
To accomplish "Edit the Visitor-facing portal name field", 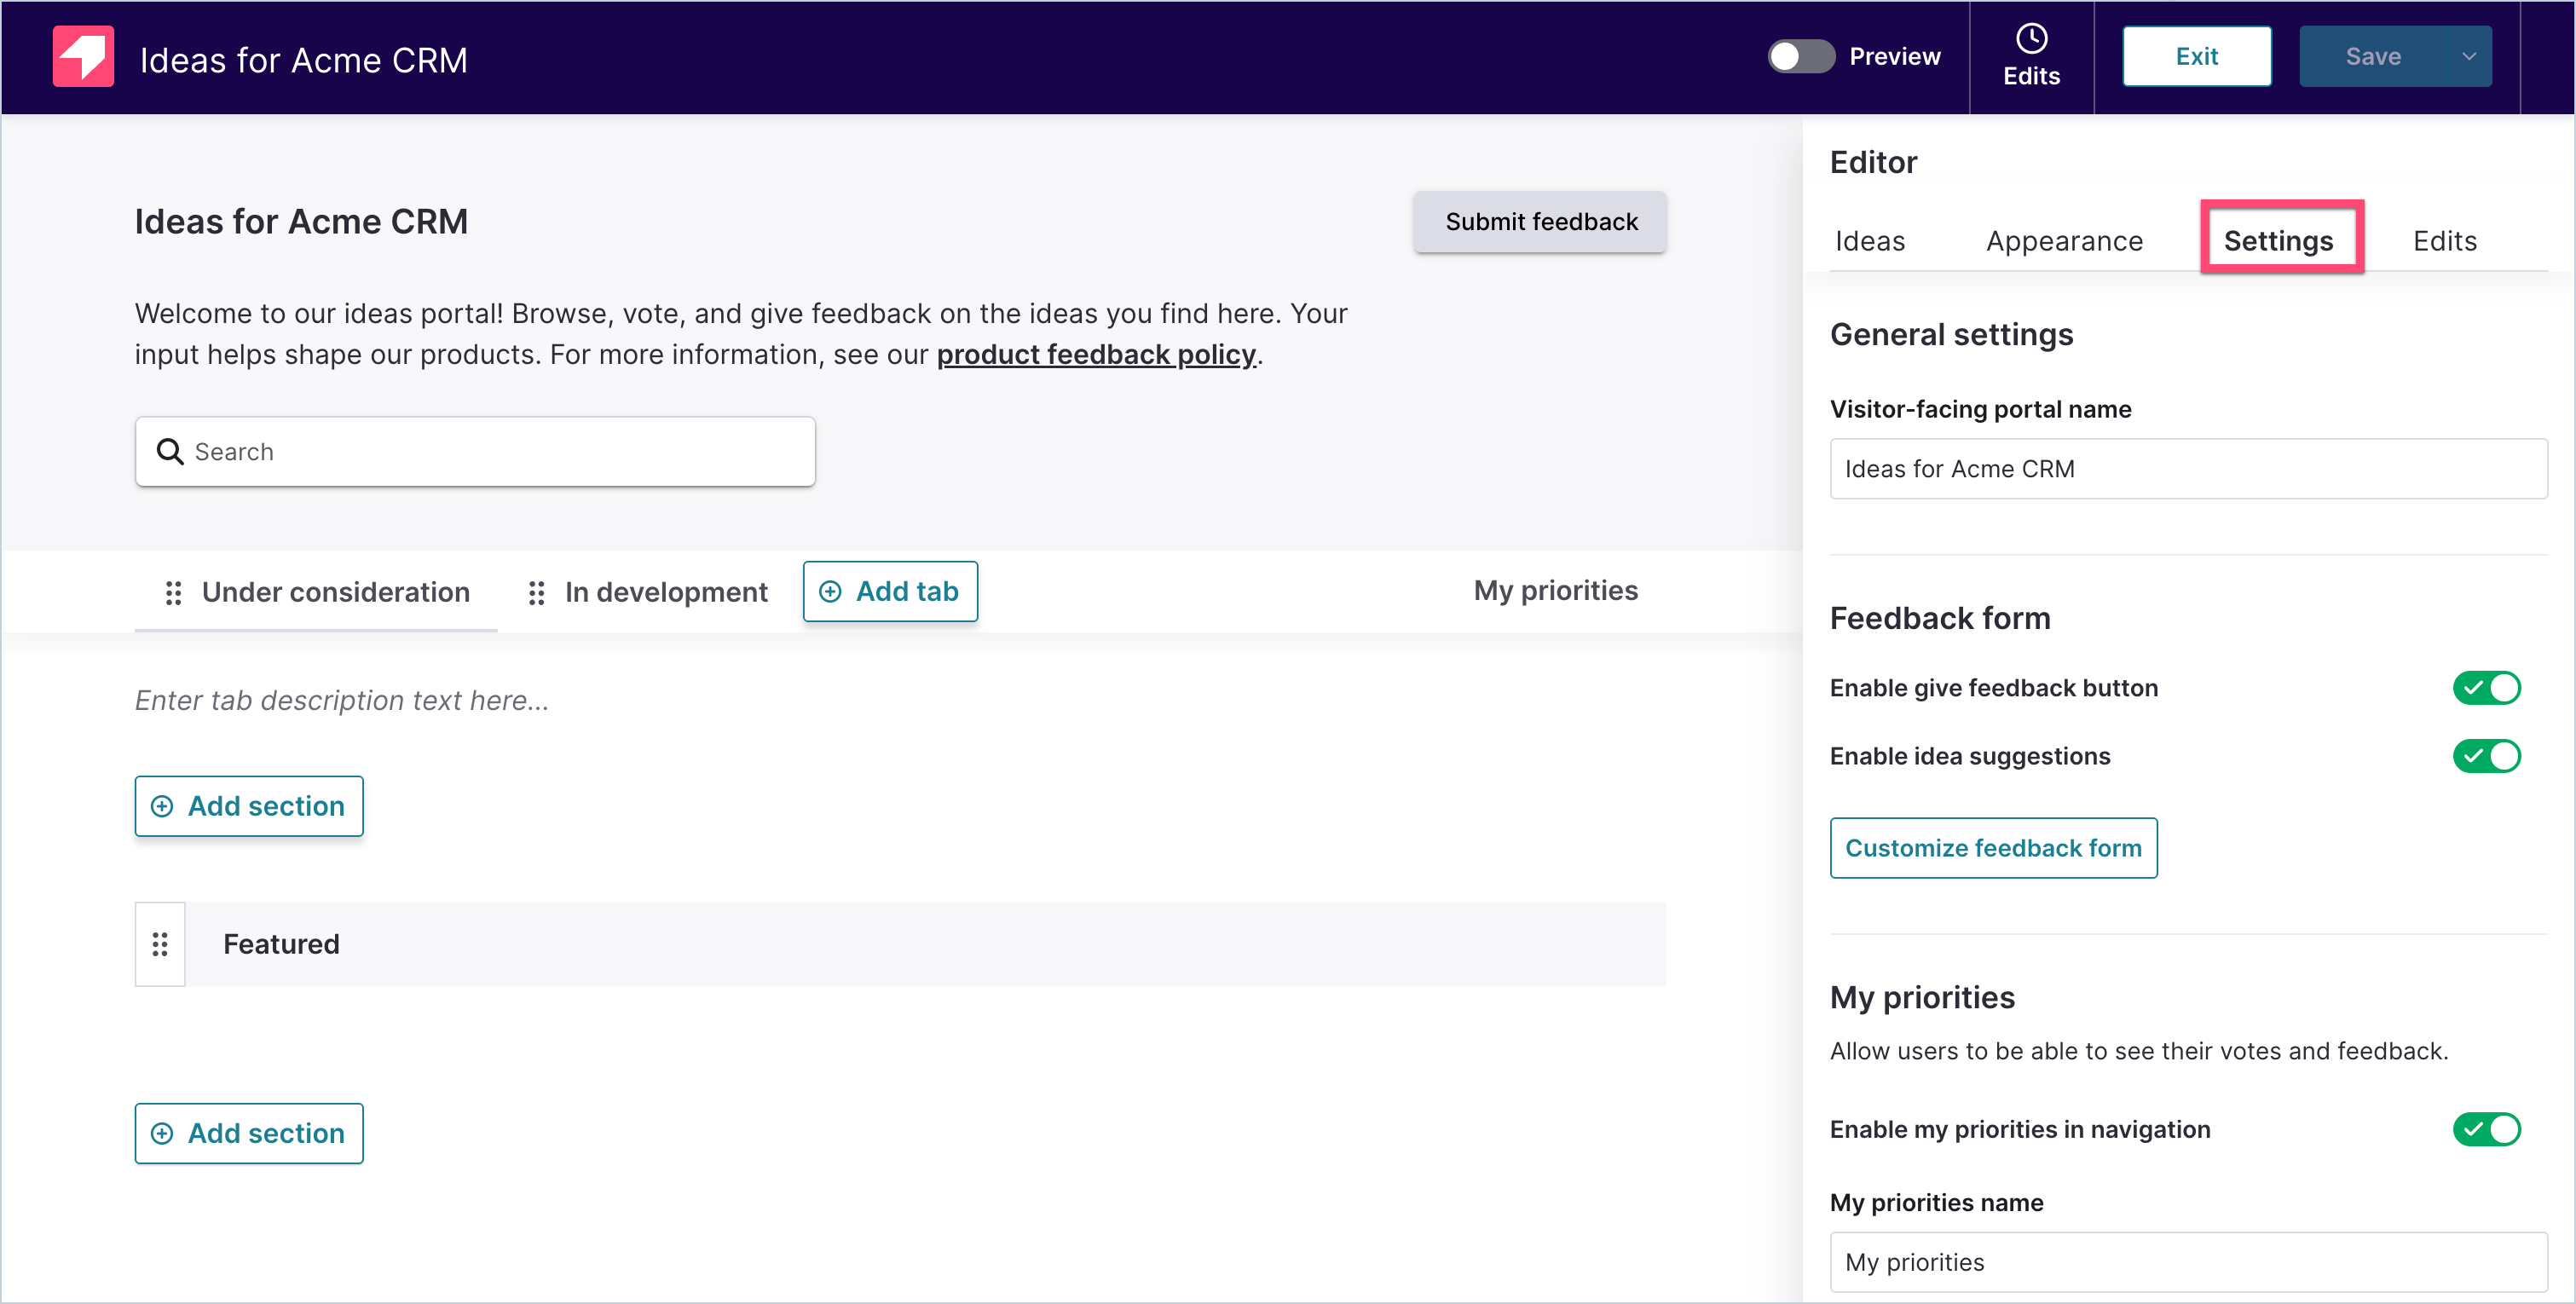I will [x=2188, y=469].
